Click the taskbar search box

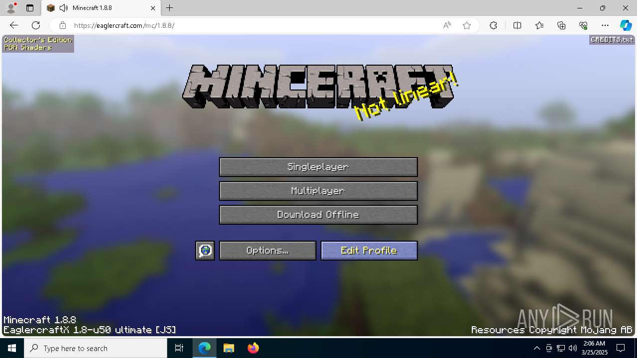[96, 348]
